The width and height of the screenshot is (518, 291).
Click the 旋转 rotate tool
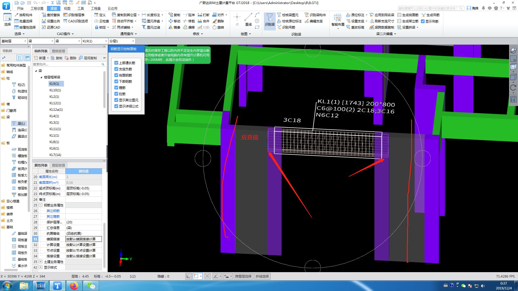[218, 27]
